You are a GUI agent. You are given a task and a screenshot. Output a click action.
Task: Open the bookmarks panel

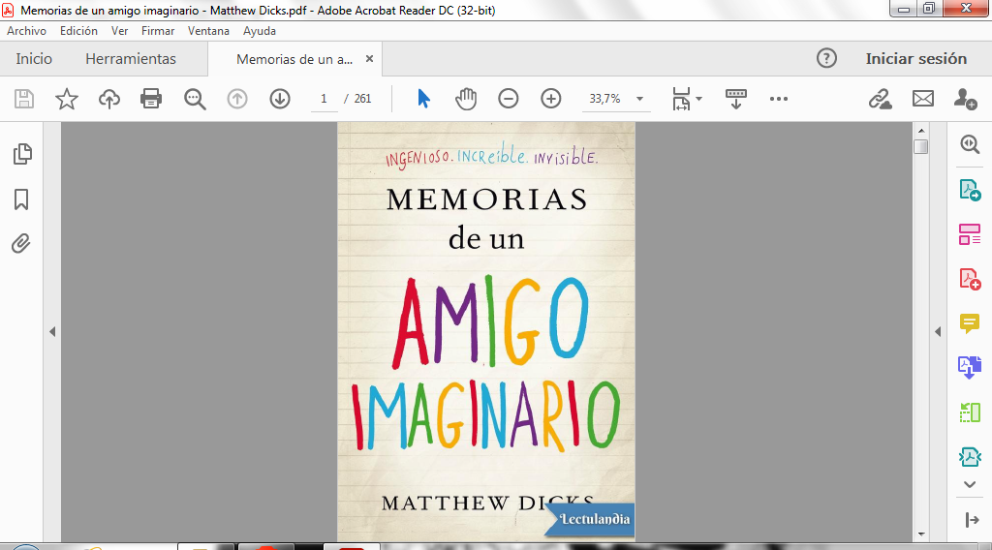pyautogui.click(x=21, y=199)
